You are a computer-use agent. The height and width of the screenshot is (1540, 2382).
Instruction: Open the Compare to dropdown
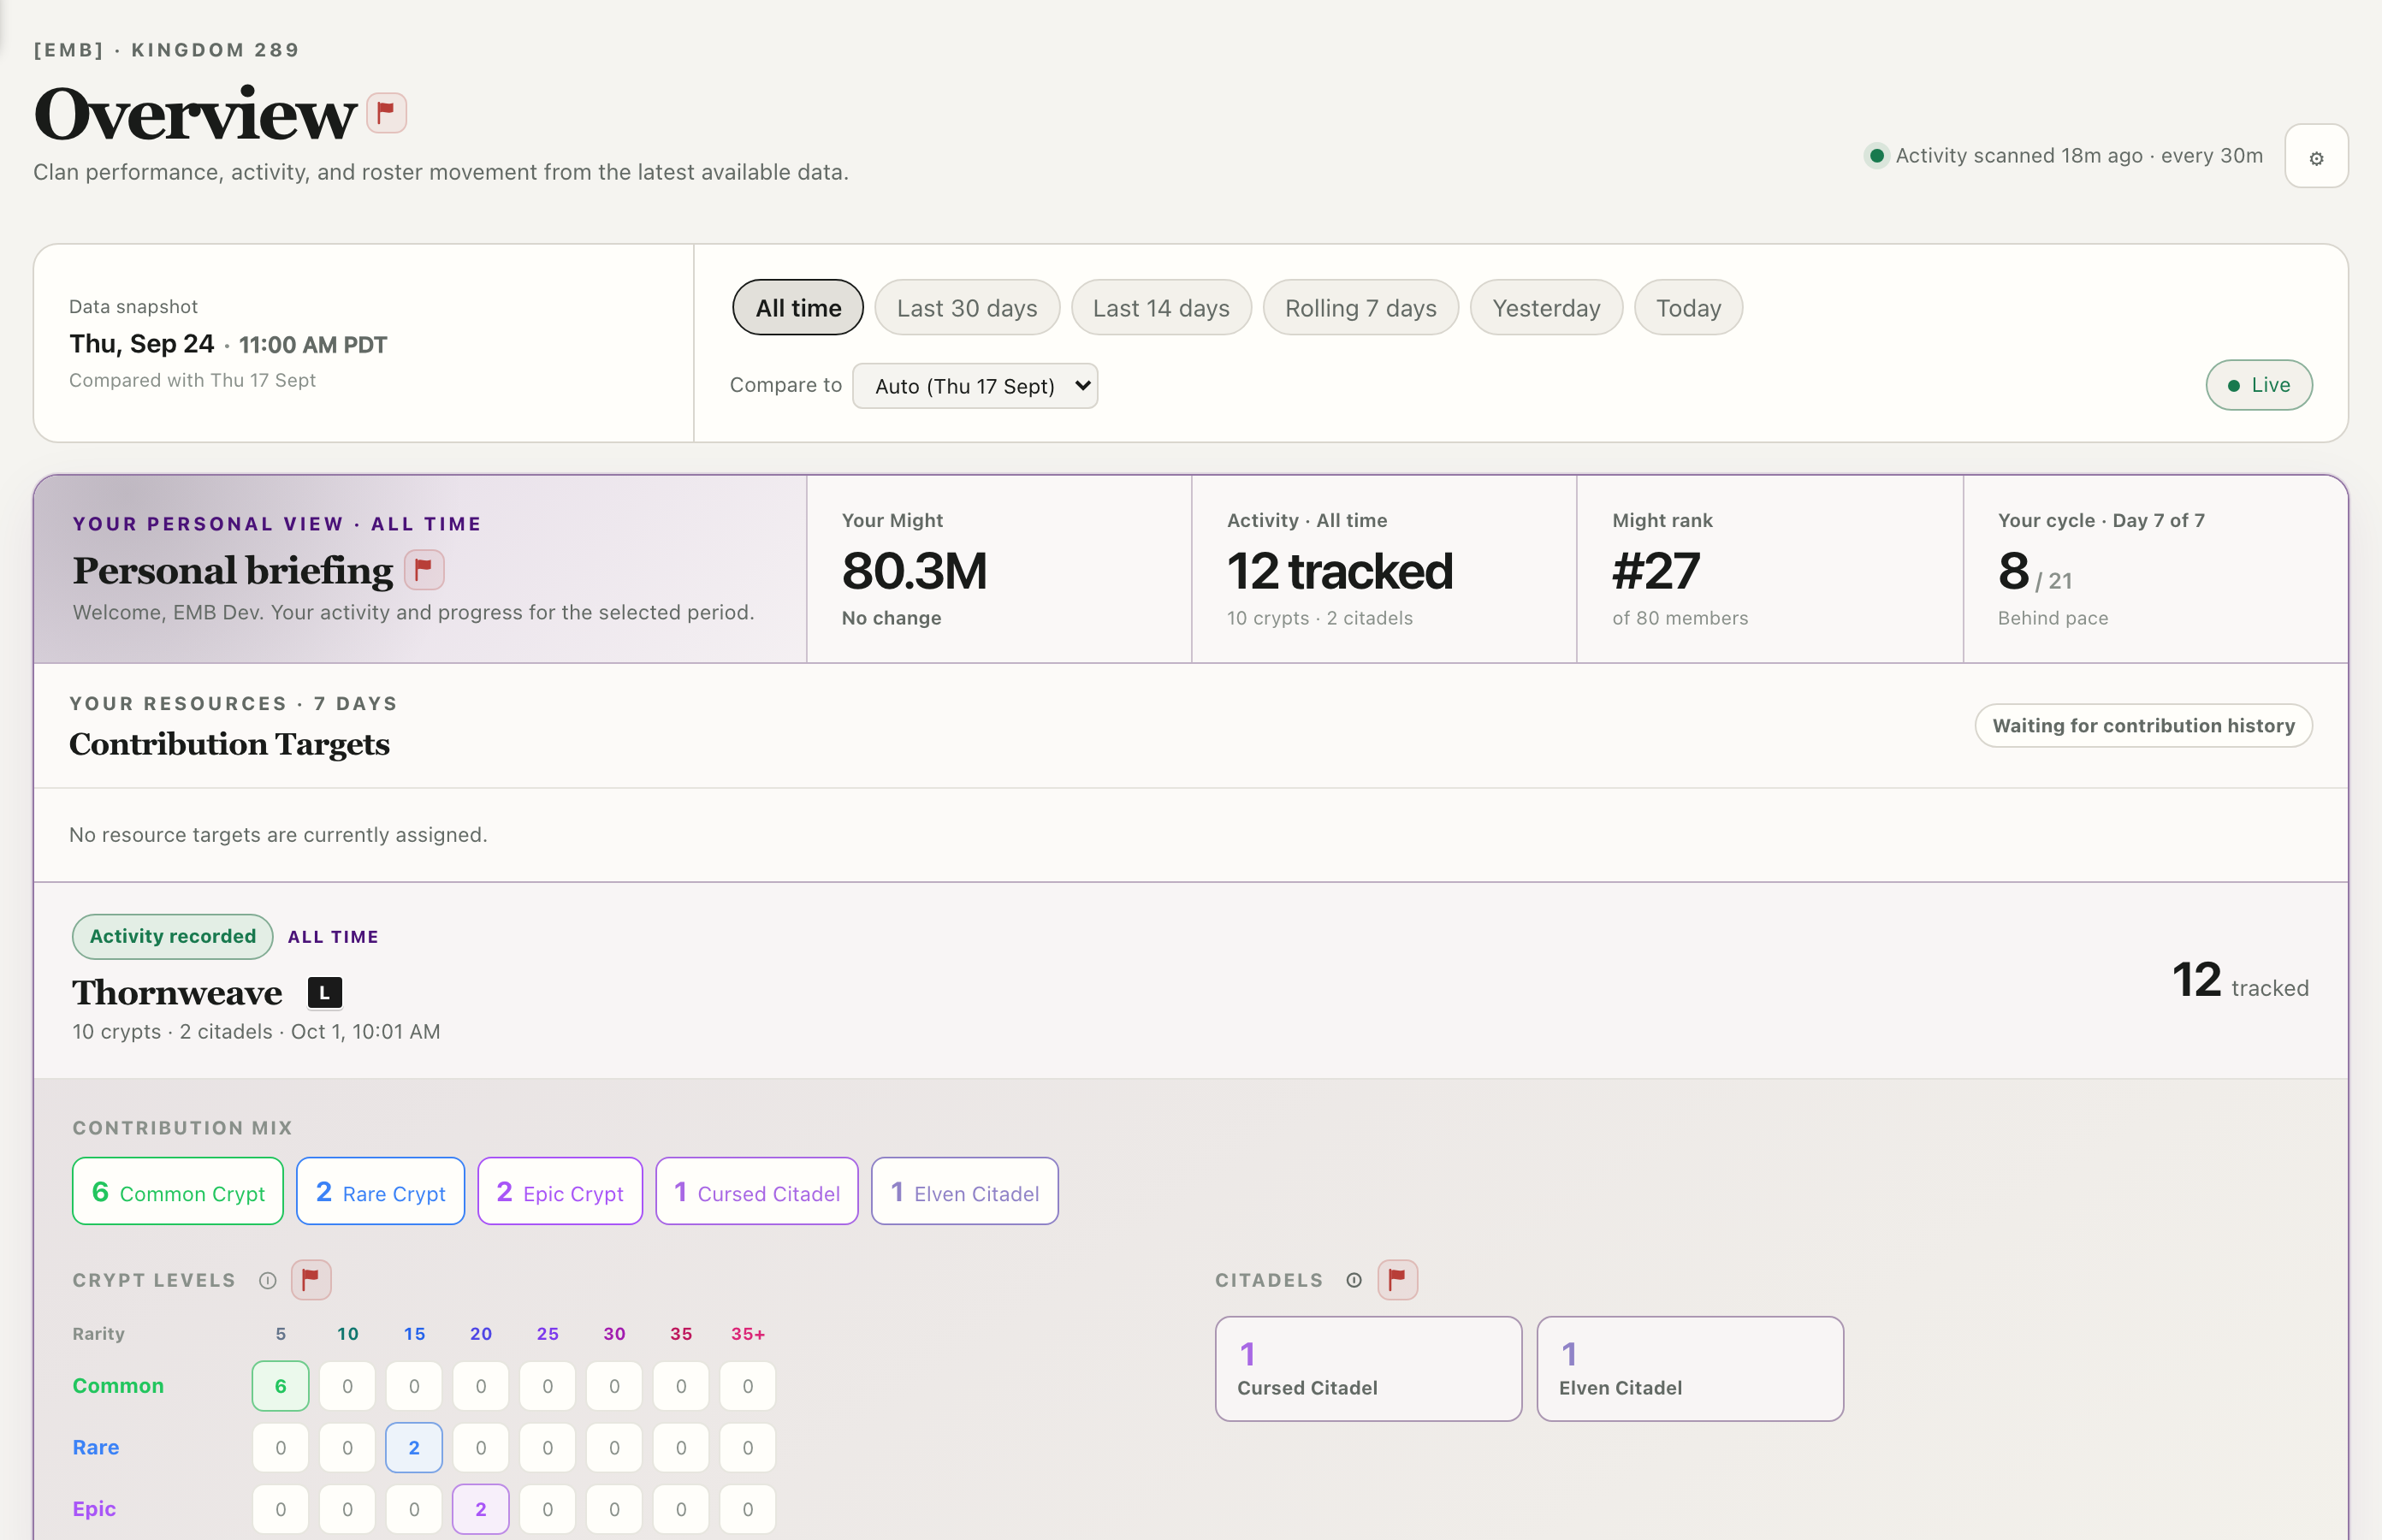(975, 386)
